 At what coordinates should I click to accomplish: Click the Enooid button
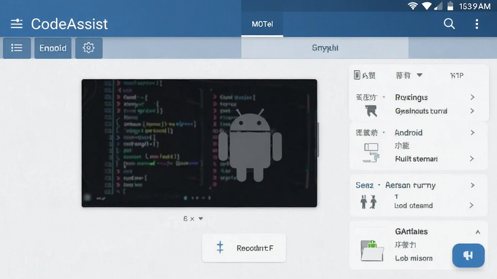click(53, 48)
